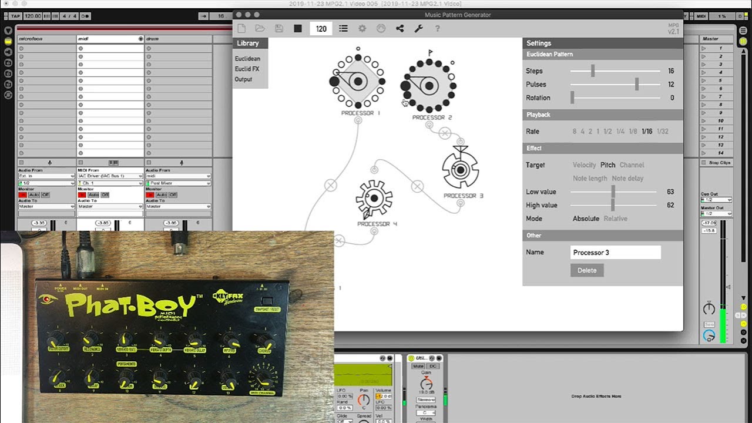Click the round dial icon in toolbar
Image resolution: width=752 pixels, height=423 pixels.
click(x=381, y=28)
